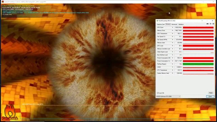Click the GPU Clock MHz value field
Image resolution: width=217 pixels, height=122 pixels.
point(178,27)
